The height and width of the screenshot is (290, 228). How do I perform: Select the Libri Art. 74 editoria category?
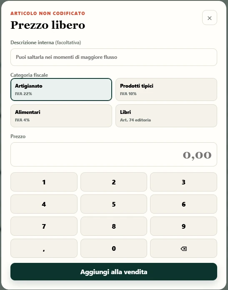click(x=166, y=116)
